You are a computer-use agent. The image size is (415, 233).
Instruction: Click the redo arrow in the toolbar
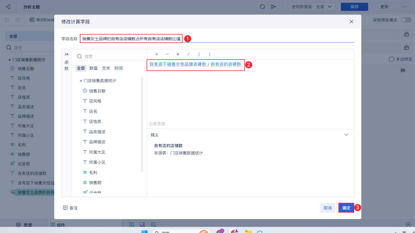[18, 20]
